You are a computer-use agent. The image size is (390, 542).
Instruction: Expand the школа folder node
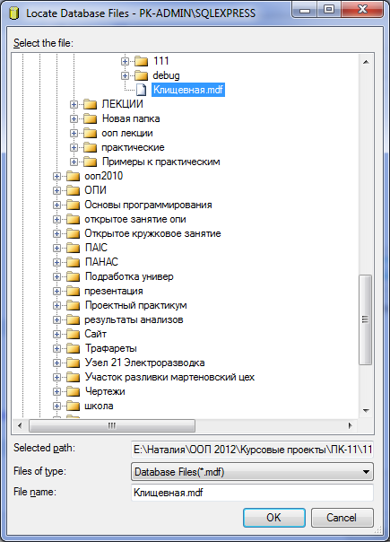click(56, 406)
